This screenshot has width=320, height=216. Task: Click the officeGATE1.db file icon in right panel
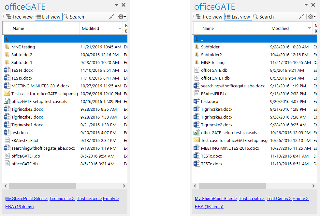tap(196, 78)
